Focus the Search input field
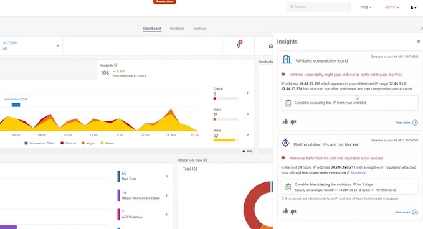This screenshot has width=423, height=229. point(318,7)
